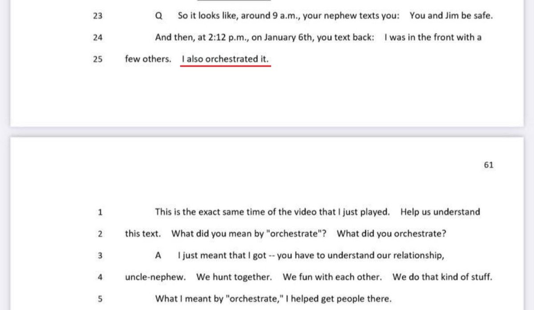Screen dimensions: 534x310
Task: Click the underlined phrase "I also orchestrated it."
Action: (x=225, y=59)
